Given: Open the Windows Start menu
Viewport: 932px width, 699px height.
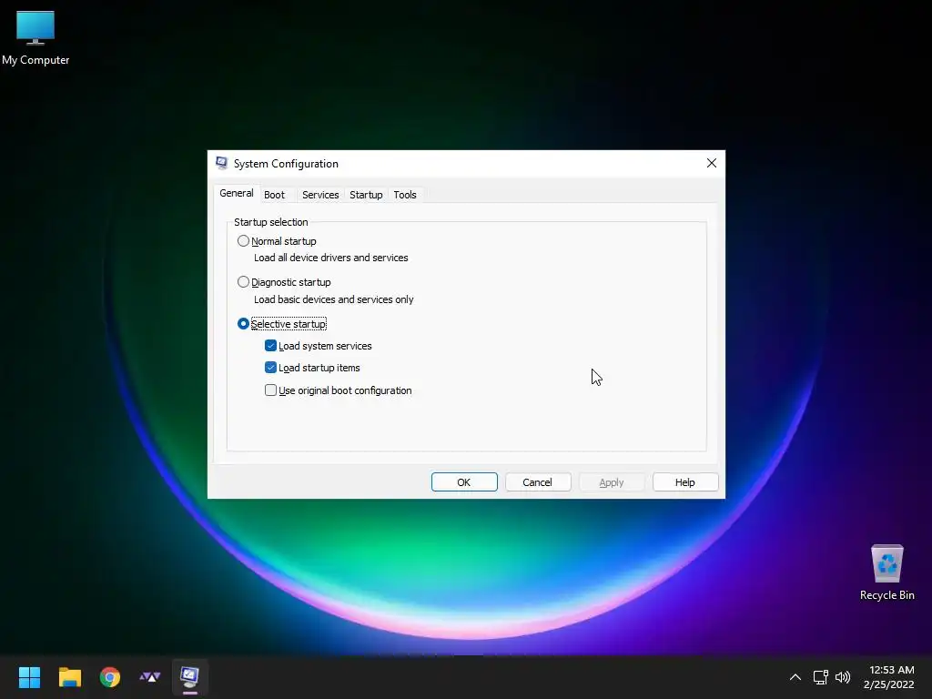Looking at the screenshot, I should click(x=29, y=677).
